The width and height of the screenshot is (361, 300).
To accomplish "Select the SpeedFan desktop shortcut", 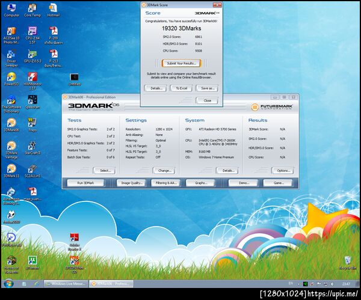I will [32, 102].
